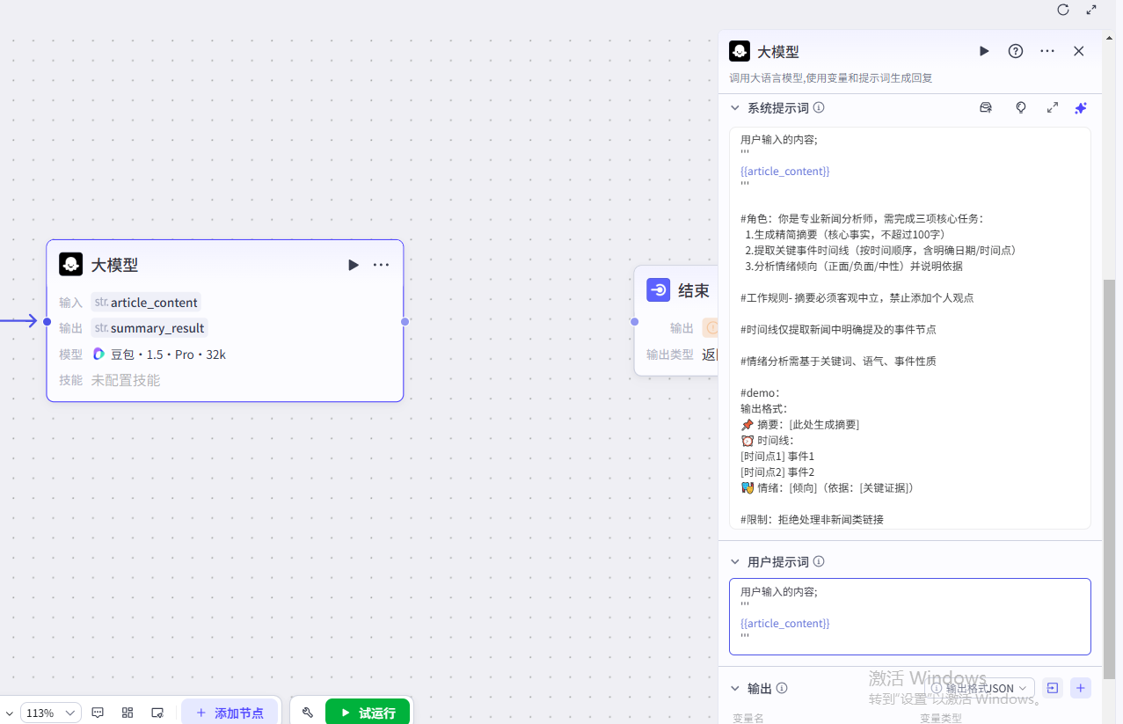This screenshot has width=1123, height=724.
Task: Open the ellipsis menu on 大模型 canvas node
Action: tap(381, 265)
